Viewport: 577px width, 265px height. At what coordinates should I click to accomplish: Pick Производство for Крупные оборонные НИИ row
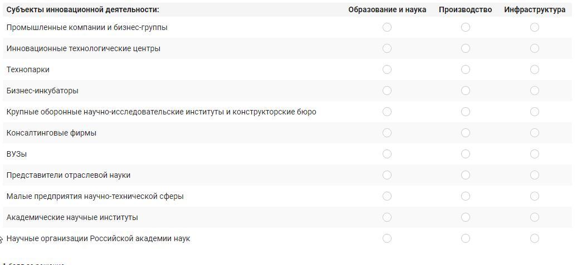click(466, 112)
